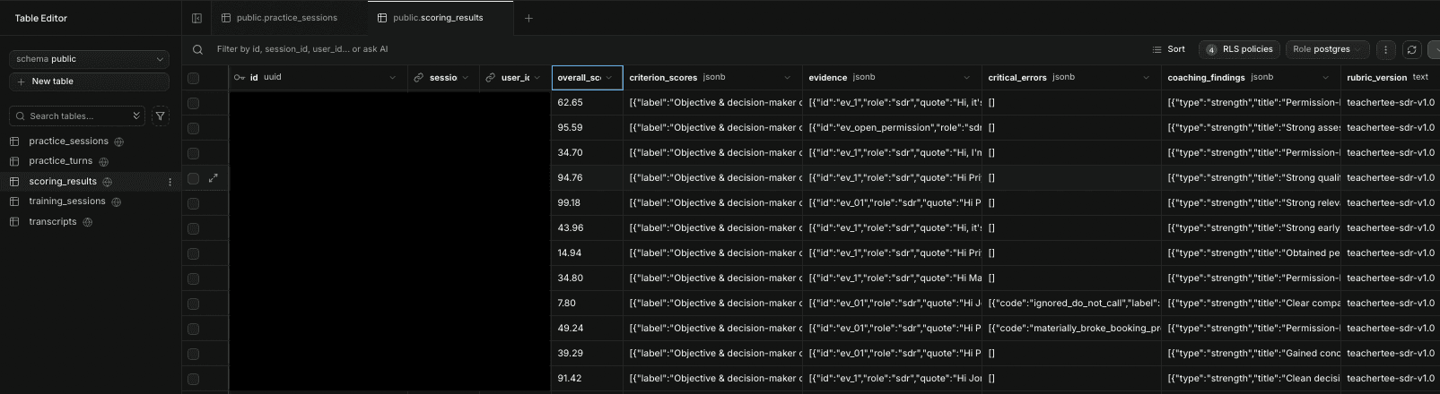Switch to the public.practice_sessions tab
This screenshot has height=394, width=1440.
point(287,18)
